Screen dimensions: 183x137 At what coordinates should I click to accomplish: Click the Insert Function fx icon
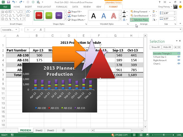coord(41,30)
